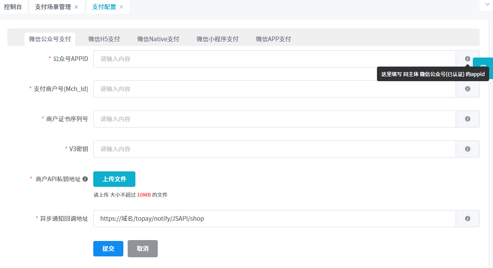
Task: Click info icon beside 异步通知回调地址 field
Action: [468, 219]
